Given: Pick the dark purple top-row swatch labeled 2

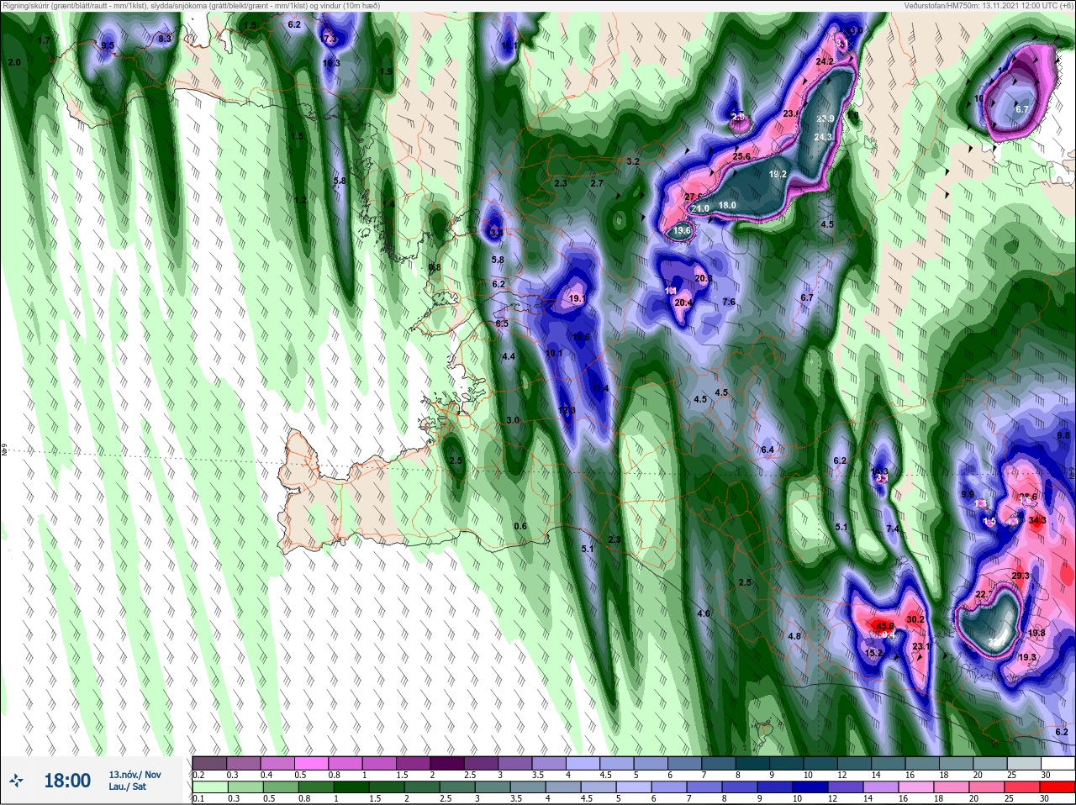Looking at the screenshot, I should (447, 763).
